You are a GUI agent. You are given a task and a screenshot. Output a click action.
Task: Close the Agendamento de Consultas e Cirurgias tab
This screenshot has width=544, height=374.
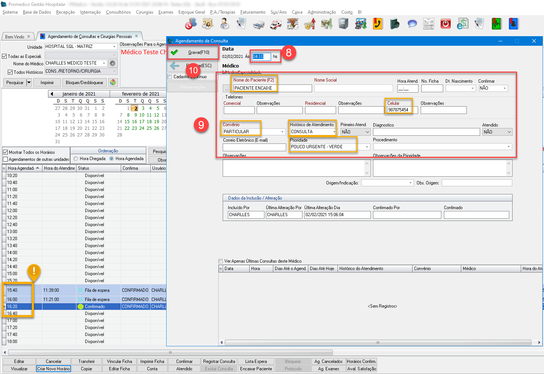click(136, 36)
